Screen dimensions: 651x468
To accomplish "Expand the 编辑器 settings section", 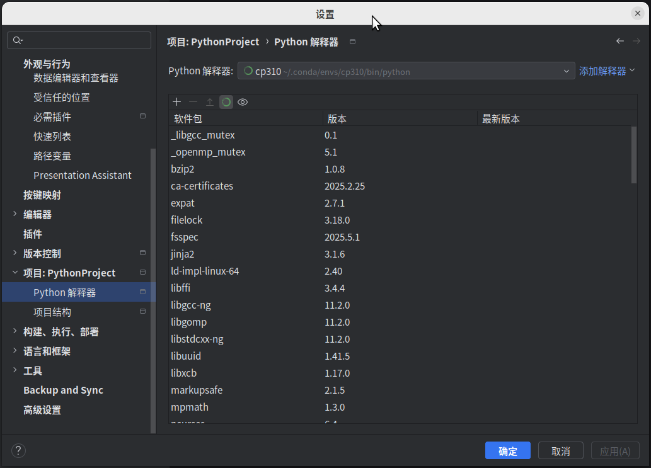I will click(15, 214).
